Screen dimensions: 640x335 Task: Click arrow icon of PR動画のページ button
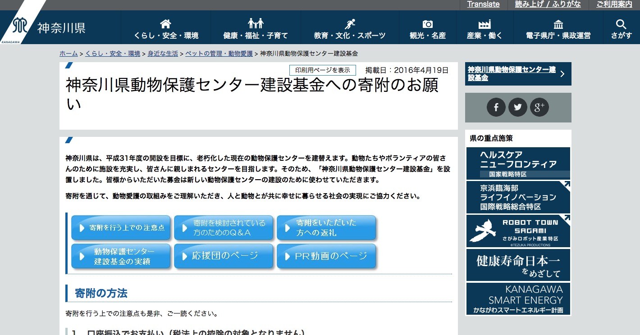[x=288, y=256]
